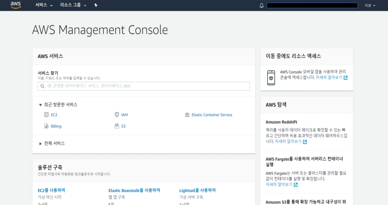
Task: Click the Elastic Container Service icon
Action: coord(187,115)
